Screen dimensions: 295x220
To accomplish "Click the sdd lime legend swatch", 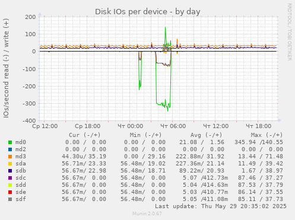I will (10, 185).
